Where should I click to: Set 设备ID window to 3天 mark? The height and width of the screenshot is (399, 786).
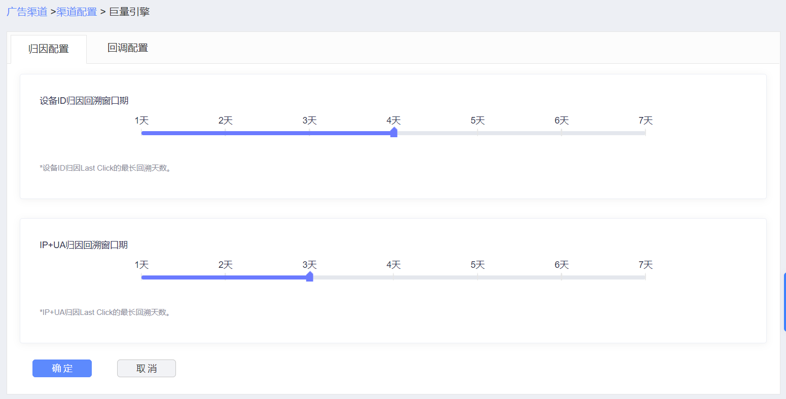[x=309, y=133]
